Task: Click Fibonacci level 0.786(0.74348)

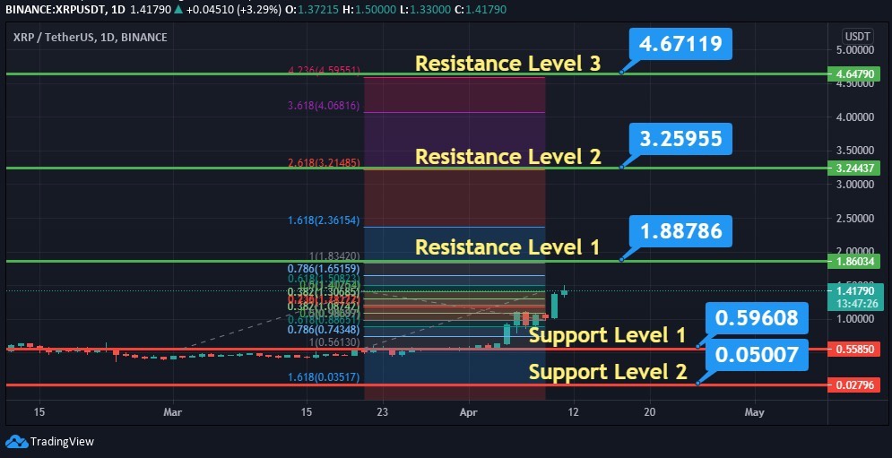Action: pos(324,330)
